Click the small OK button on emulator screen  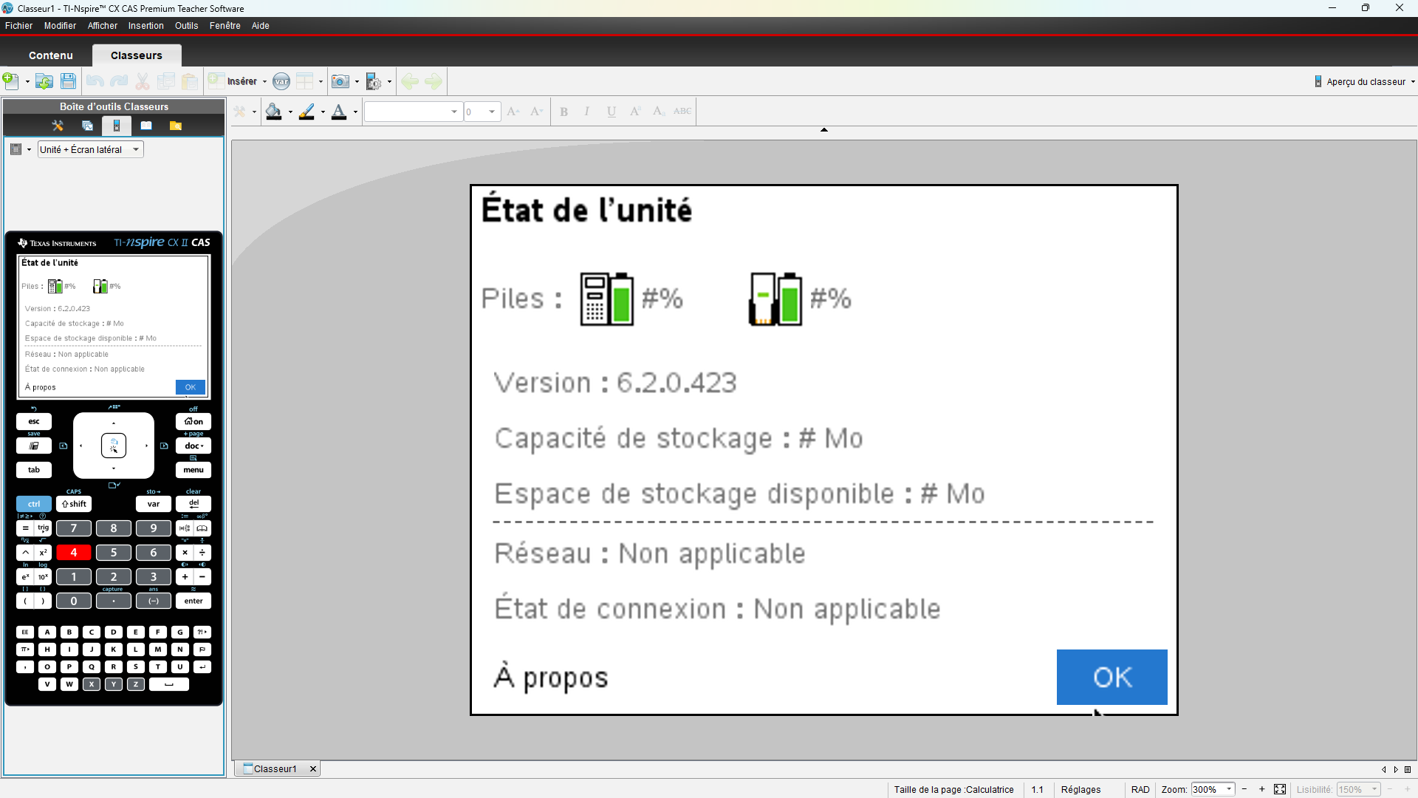[191, 387]
